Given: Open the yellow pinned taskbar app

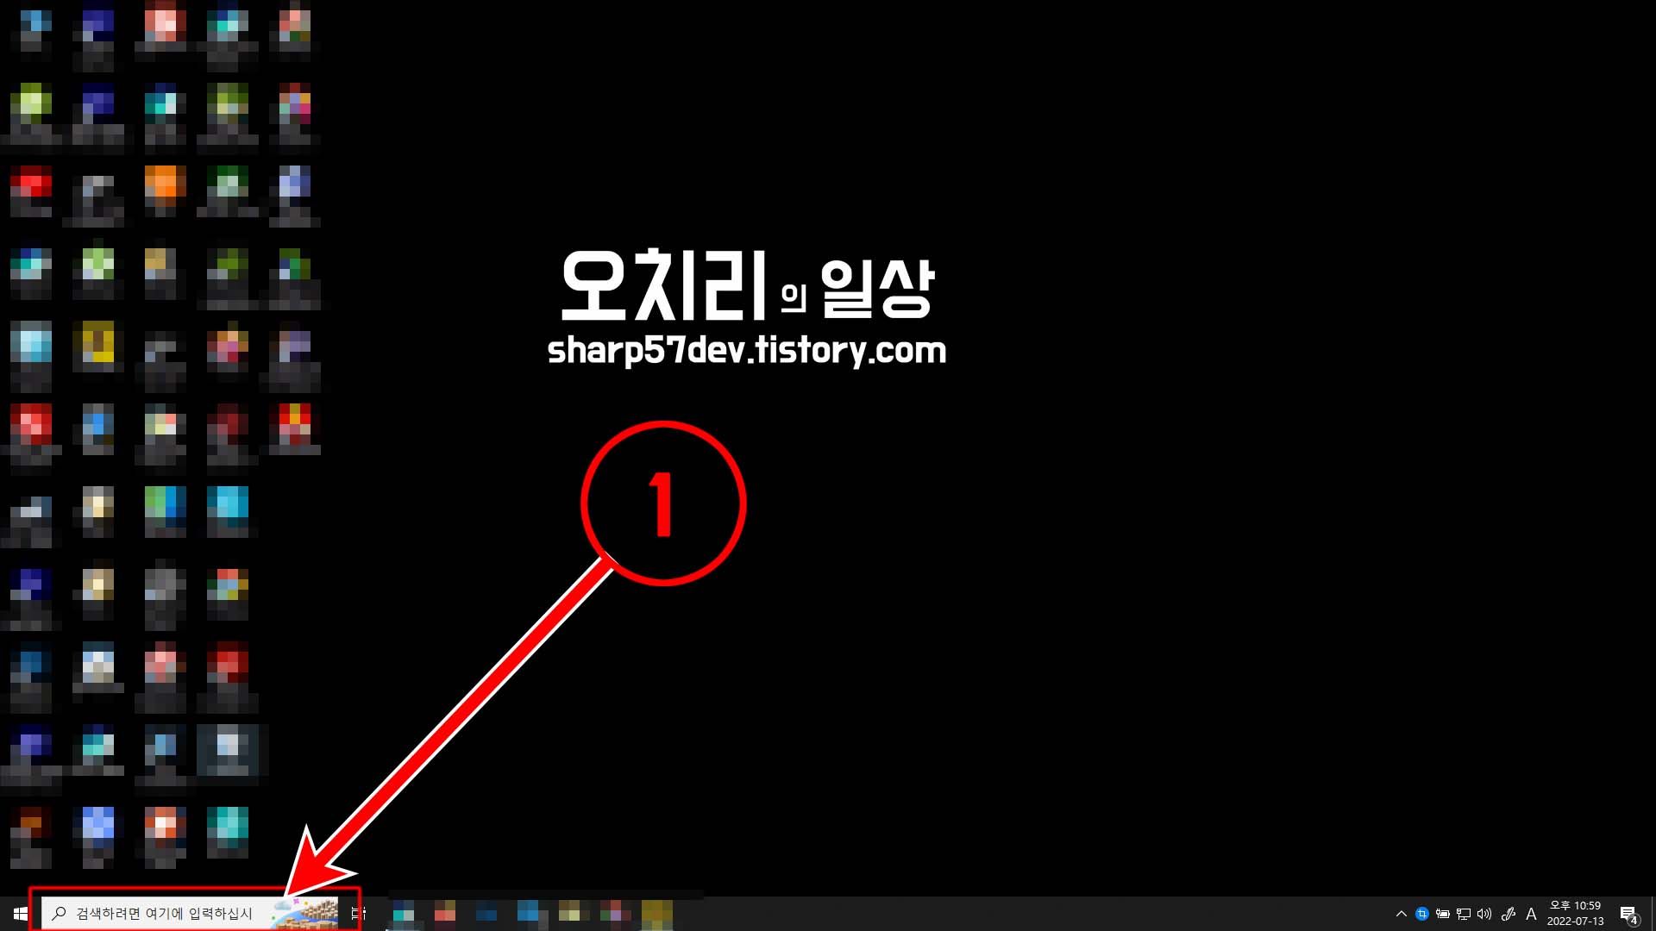Looking at the screenshot, I should click(x=656, y=914).
